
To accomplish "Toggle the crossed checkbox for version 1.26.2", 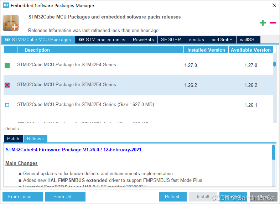I will [7, 85].
